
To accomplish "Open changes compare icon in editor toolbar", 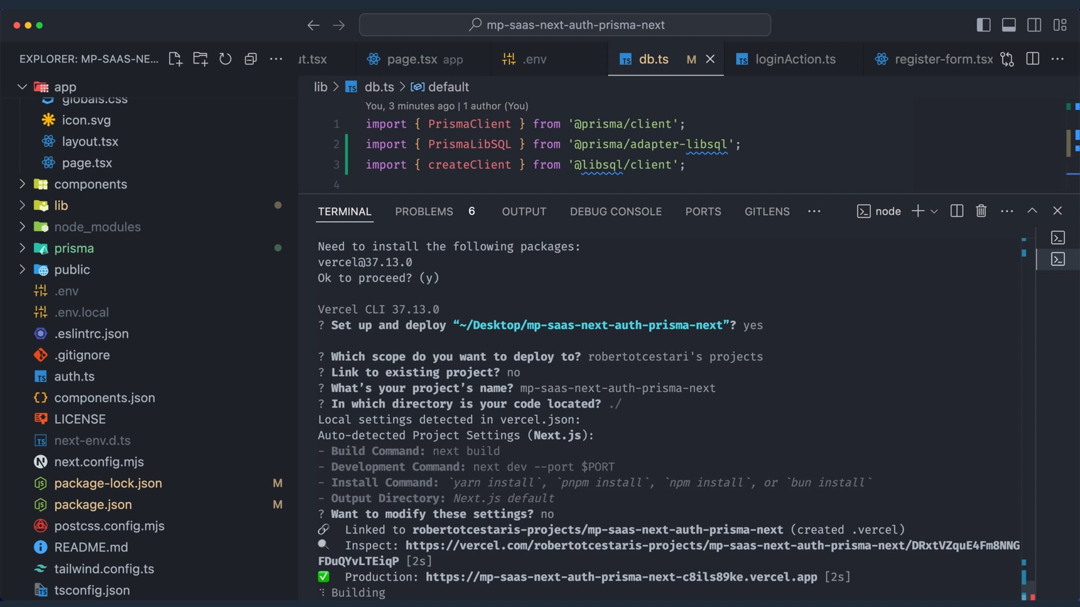I will (x=1007, y=59).
